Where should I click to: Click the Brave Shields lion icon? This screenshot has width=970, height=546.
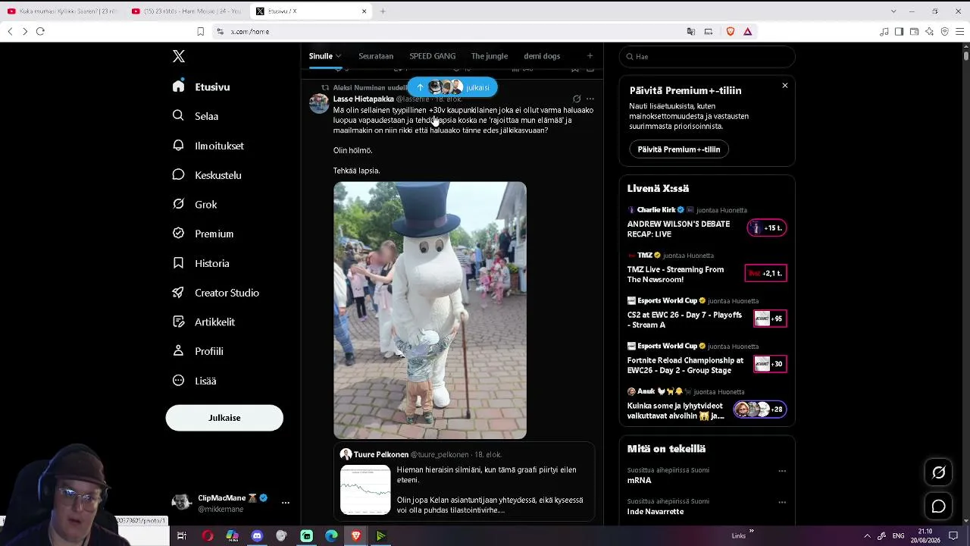pyautogui.click(x=731, y=32)
